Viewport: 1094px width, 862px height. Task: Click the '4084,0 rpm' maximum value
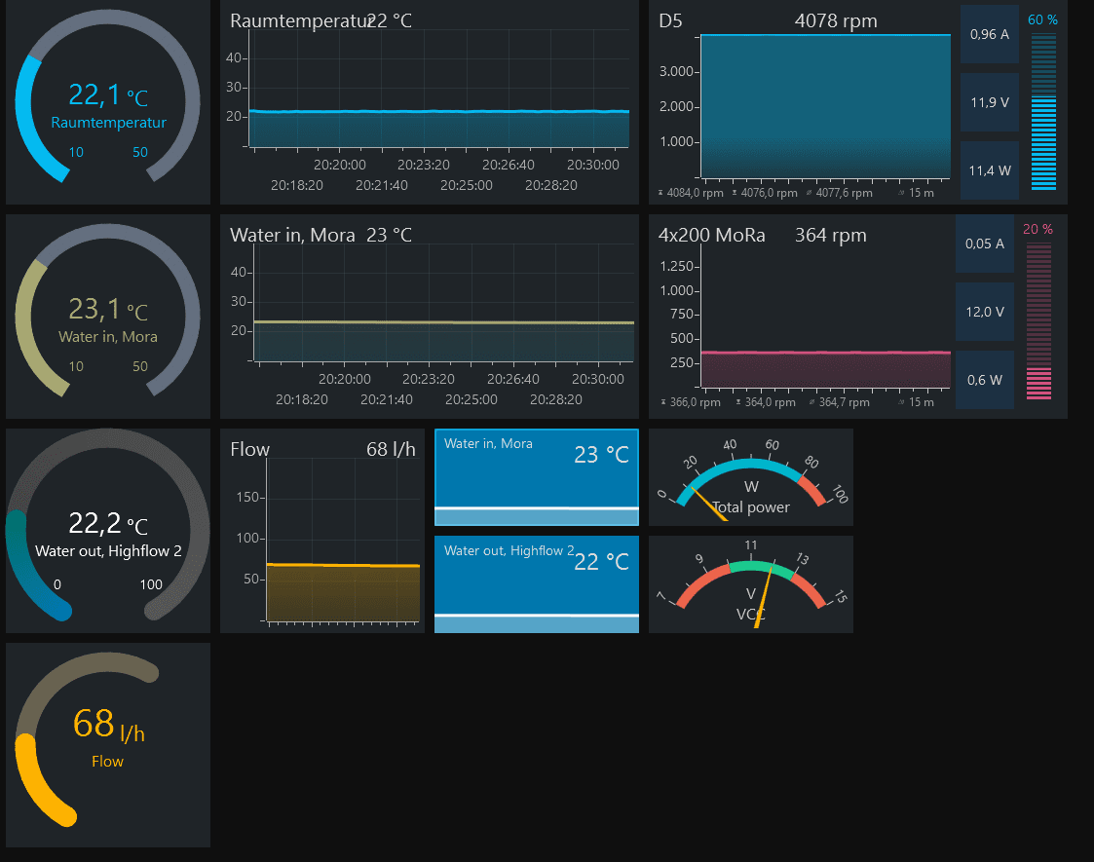click(x=695, y=193)
